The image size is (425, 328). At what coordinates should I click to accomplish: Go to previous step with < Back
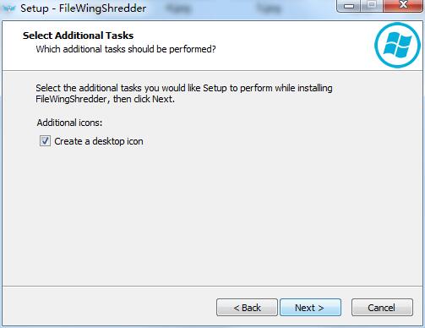pos(247,308)
